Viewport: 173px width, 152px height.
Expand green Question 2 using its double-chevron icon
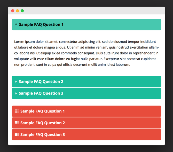(x=16, y=82)
